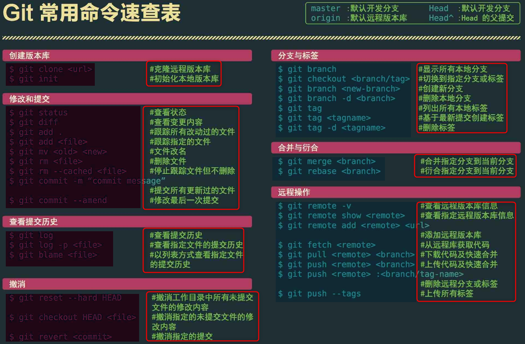Click the comment "#删除远程分支或标签"
Image resolution: width=525 pixels, height=344 pixels.
(459, 284)
